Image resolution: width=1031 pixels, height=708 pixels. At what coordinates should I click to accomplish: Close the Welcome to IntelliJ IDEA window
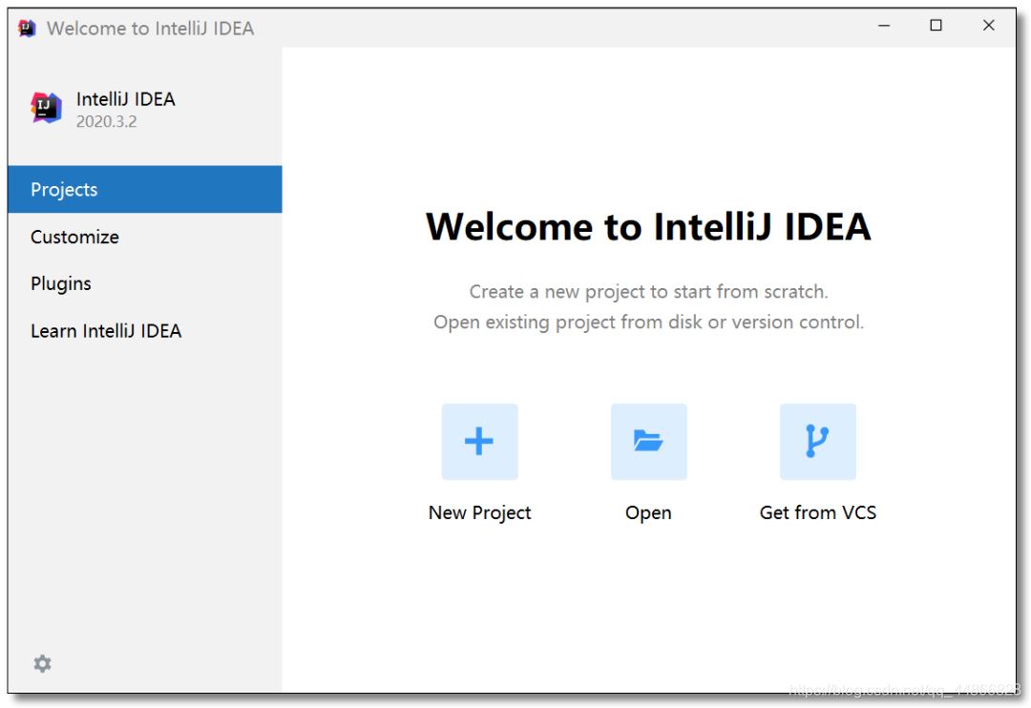989,26
